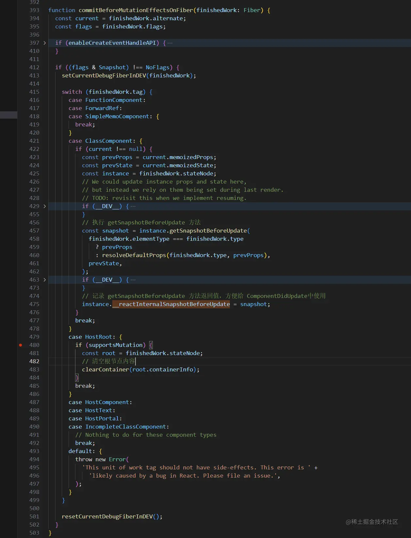Click the Fiber type annotation
Screen dimensions: 411x538
click(x=252, y=10)
